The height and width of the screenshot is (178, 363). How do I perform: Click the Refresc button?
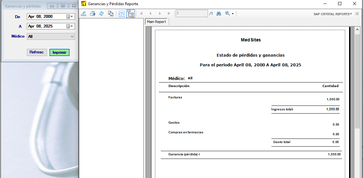click(x=37, y=52)
